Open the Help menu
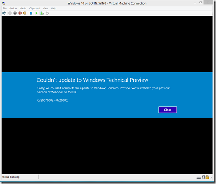Viewport: 216px width, 184px height. (x=54, y=8)
